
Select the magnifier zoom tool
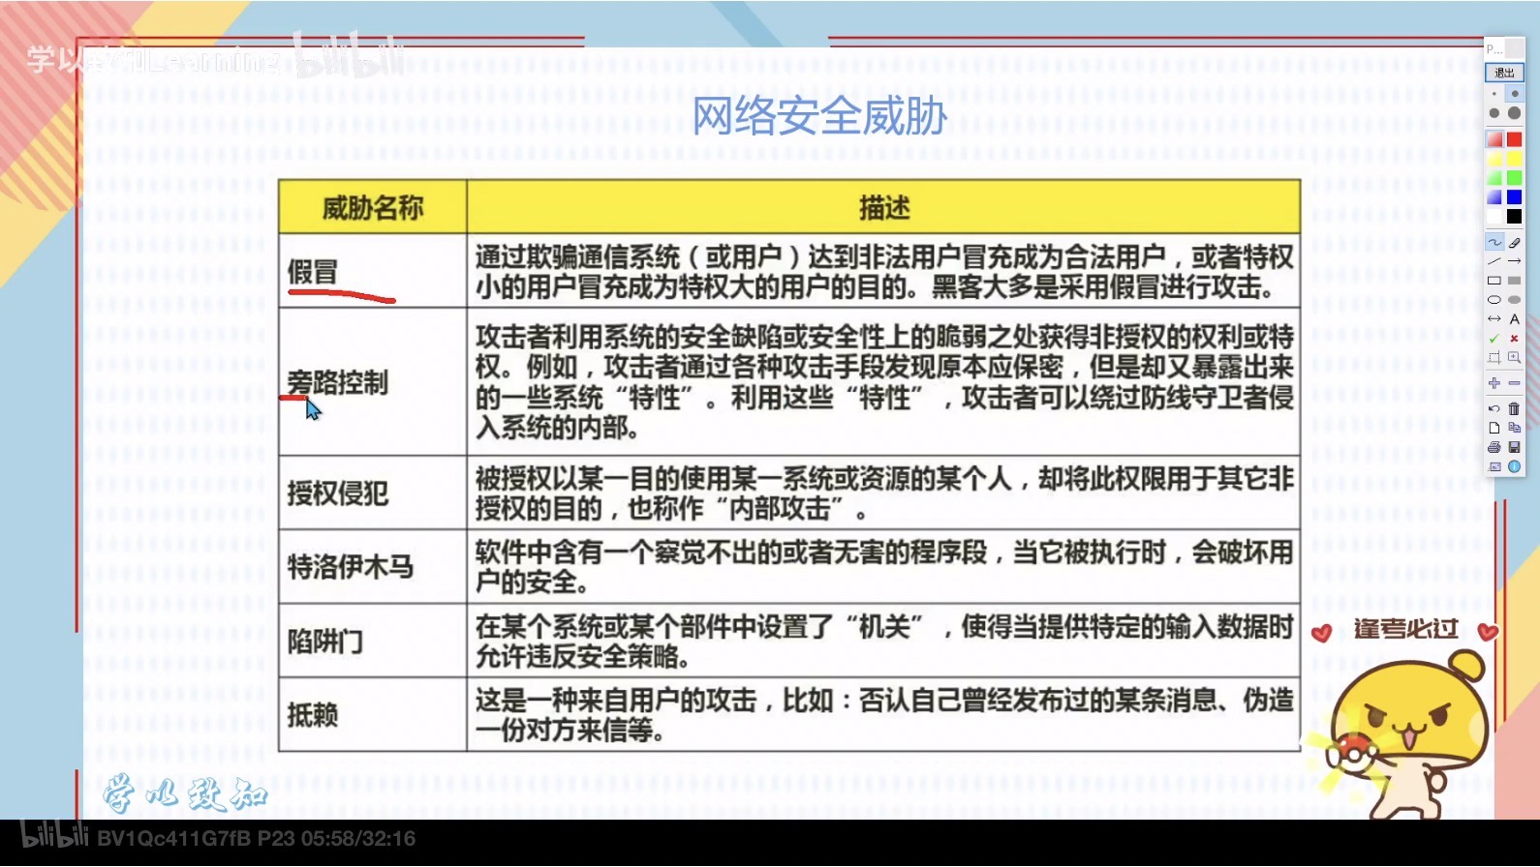(1514, 358)
